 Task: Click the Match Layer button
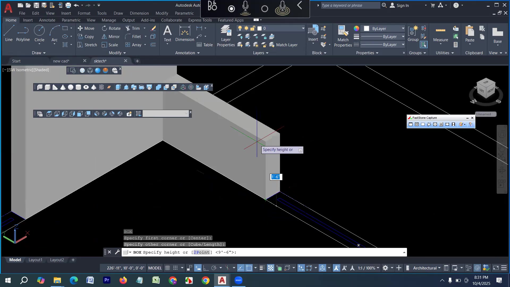[x=283, y=45]
